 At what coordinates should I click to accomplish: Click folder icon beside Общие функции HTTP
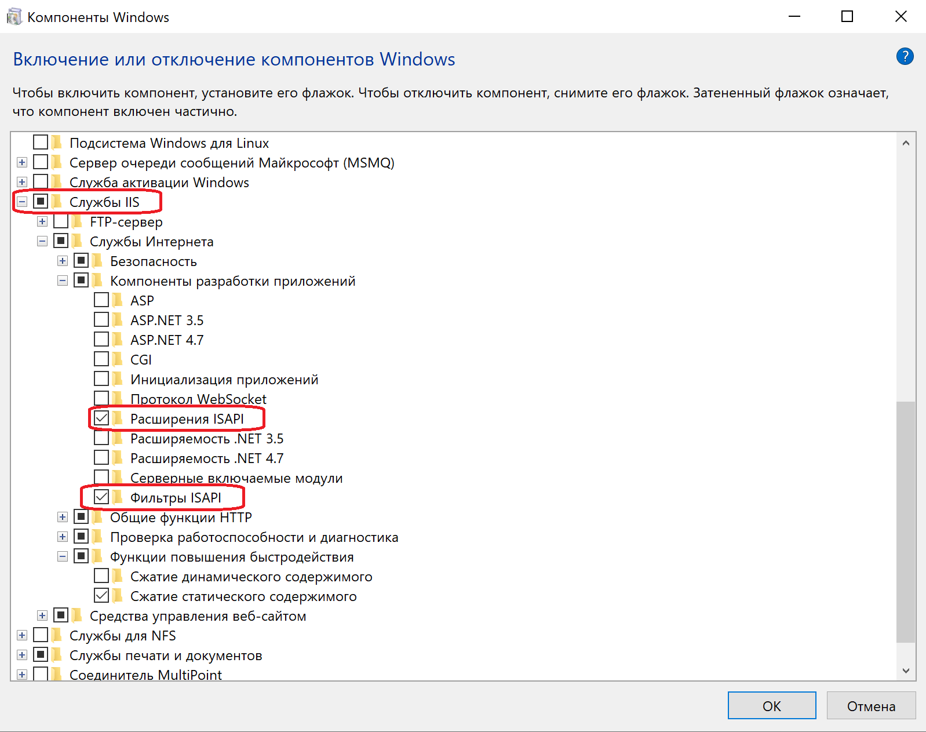click(x=97, y=518)
